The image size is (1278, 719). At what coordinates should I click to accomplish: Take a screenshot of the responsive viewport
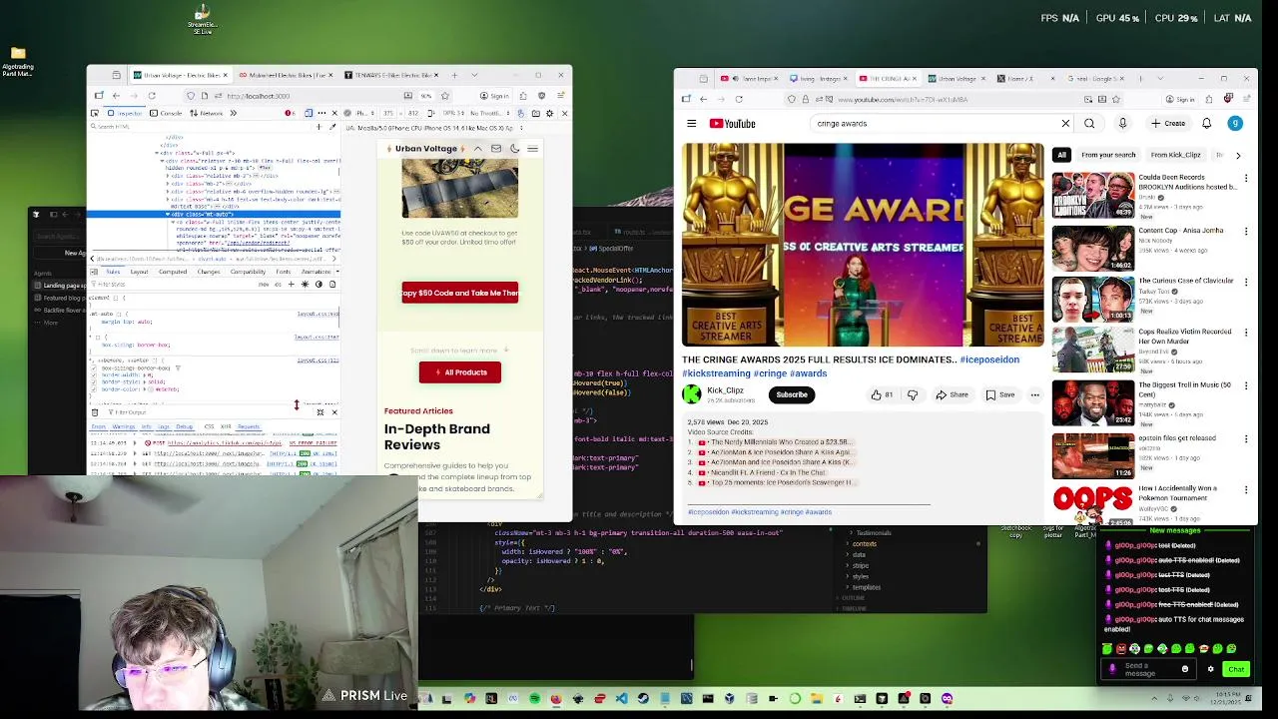tap(536, 113)
